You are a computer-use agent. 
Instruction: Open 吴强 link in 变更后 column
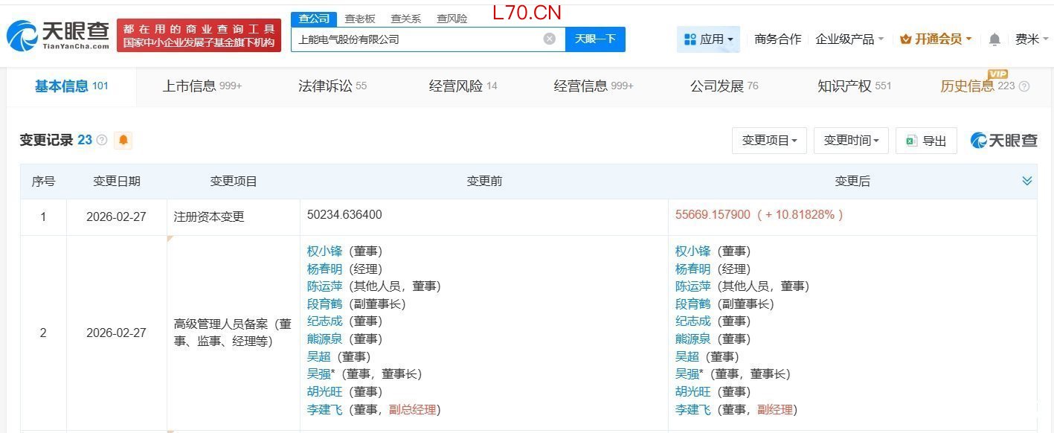(x=687, y=373)
